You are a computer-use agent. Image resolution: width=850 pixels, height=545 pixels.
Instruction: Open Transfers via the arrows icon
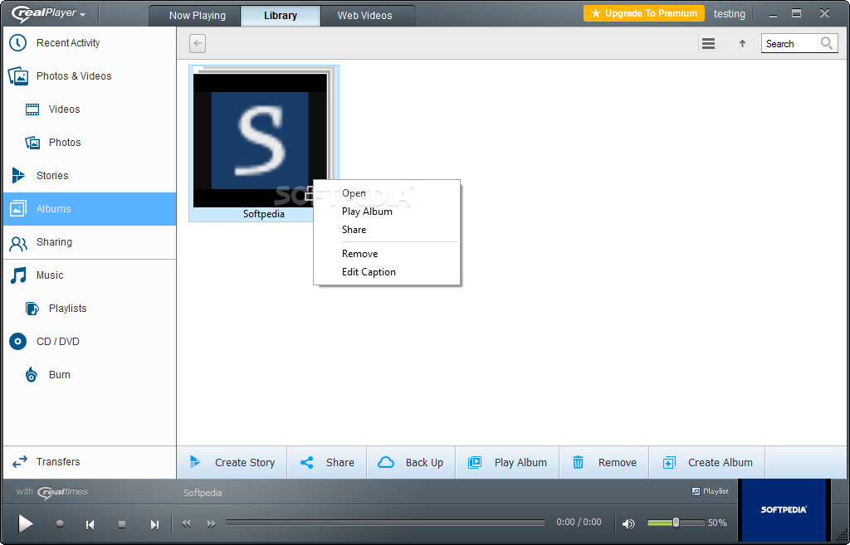20,462
